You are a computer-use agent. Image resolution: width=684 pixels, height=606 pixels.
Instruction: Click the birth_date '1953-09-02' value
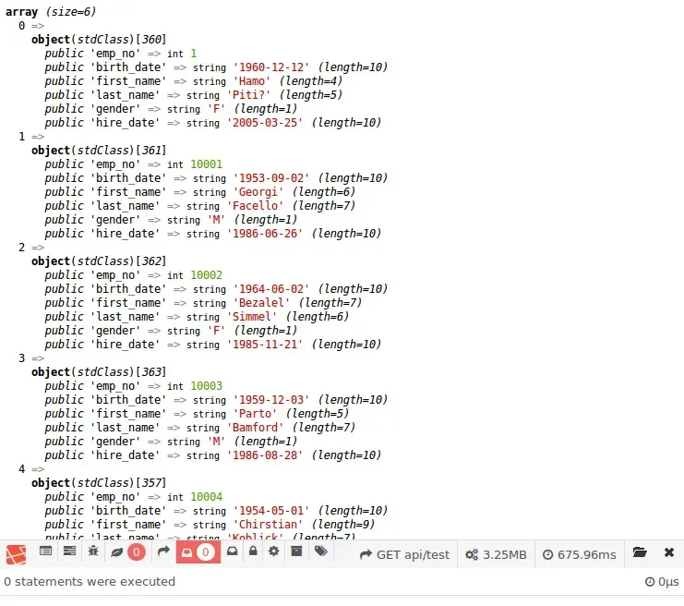[271, 178]
